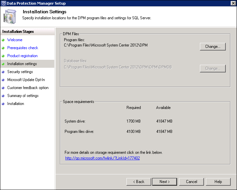The width and height of the screenshot is (237, 190).
Task: Click the disabled Database files Change button
Action: pos(213,68)
